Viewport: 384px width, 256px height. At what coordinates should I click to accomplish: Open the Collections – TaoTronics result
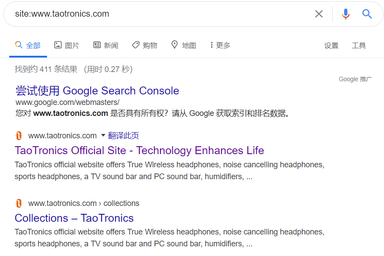coord(74,218)
